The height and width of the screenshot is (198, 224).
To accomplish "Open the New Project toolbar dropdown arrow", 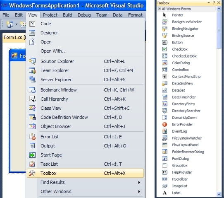I will coord(17,24).
